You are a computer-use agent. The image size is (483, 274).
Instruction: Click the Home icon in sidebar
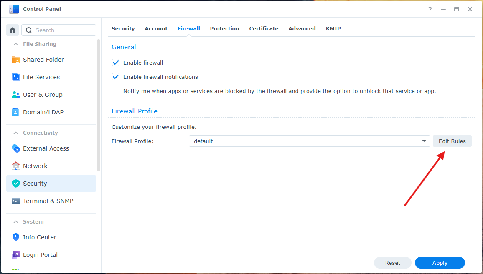coord(13,30)
